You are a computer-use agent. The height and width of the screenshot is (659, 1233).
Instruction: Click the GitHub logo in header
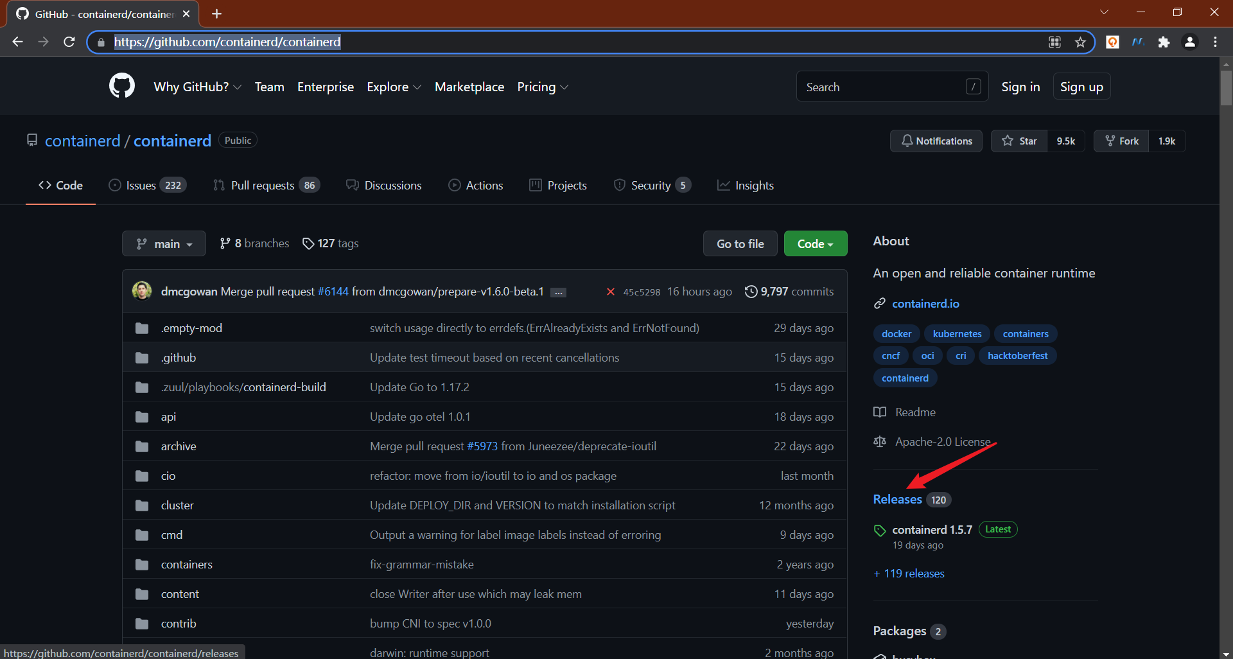122,86
